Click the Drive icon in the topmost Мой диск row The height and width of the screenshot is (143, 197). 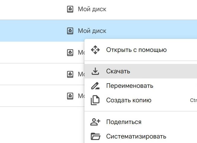tap(70, 9)
